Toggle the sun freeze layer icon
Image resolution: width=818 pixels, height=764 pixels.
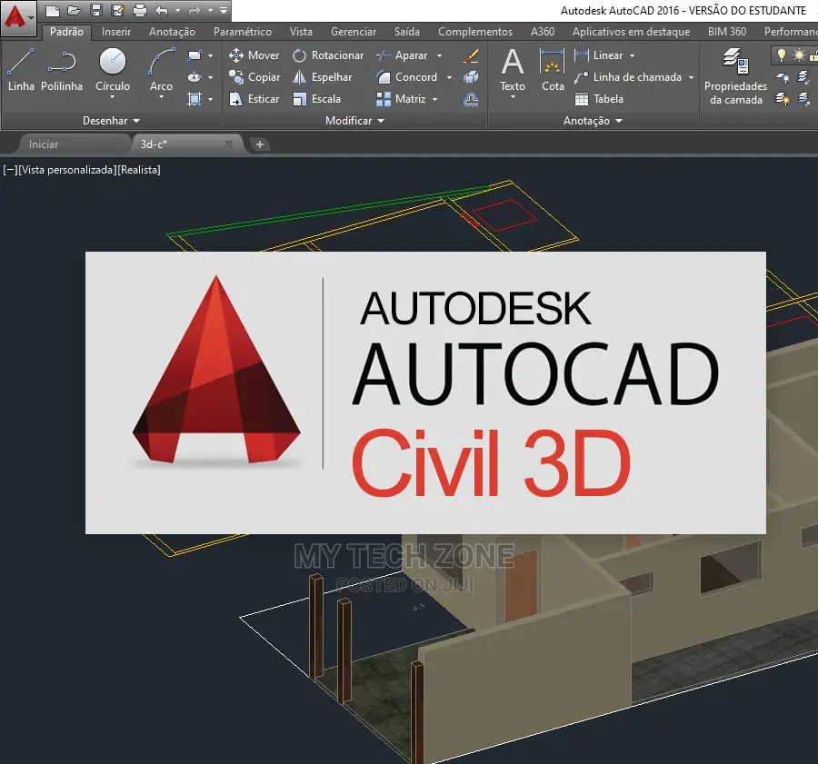point(800,55)
